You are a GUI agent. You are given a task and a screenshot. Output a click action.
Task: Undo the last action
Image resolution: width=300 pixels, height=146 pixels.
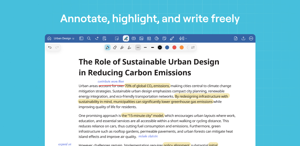tap(50, 47)
